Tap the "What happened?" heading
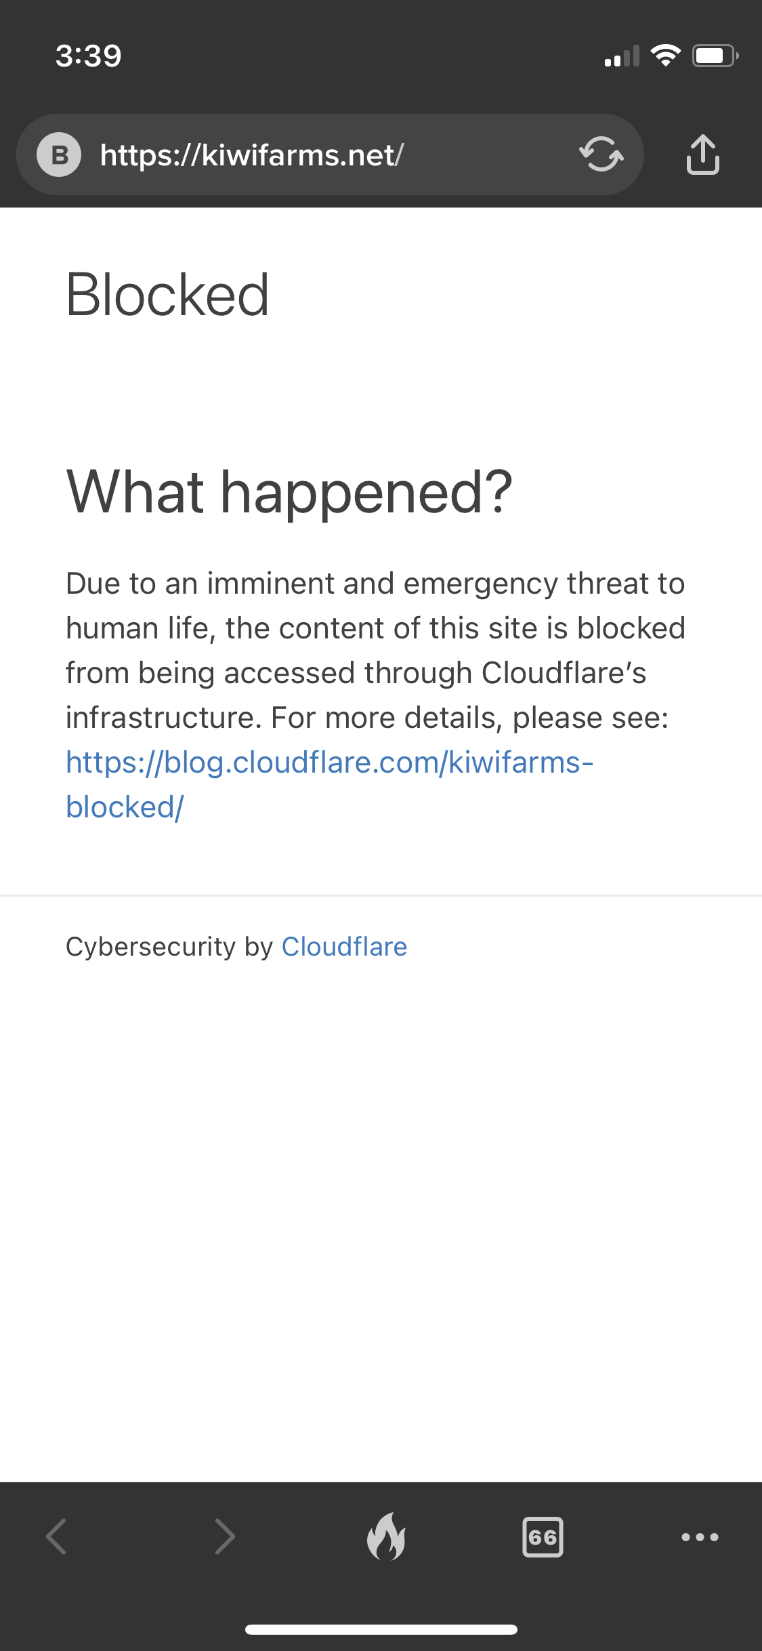The height and width of the screenshot is (1651, 762). coord(289,492)
